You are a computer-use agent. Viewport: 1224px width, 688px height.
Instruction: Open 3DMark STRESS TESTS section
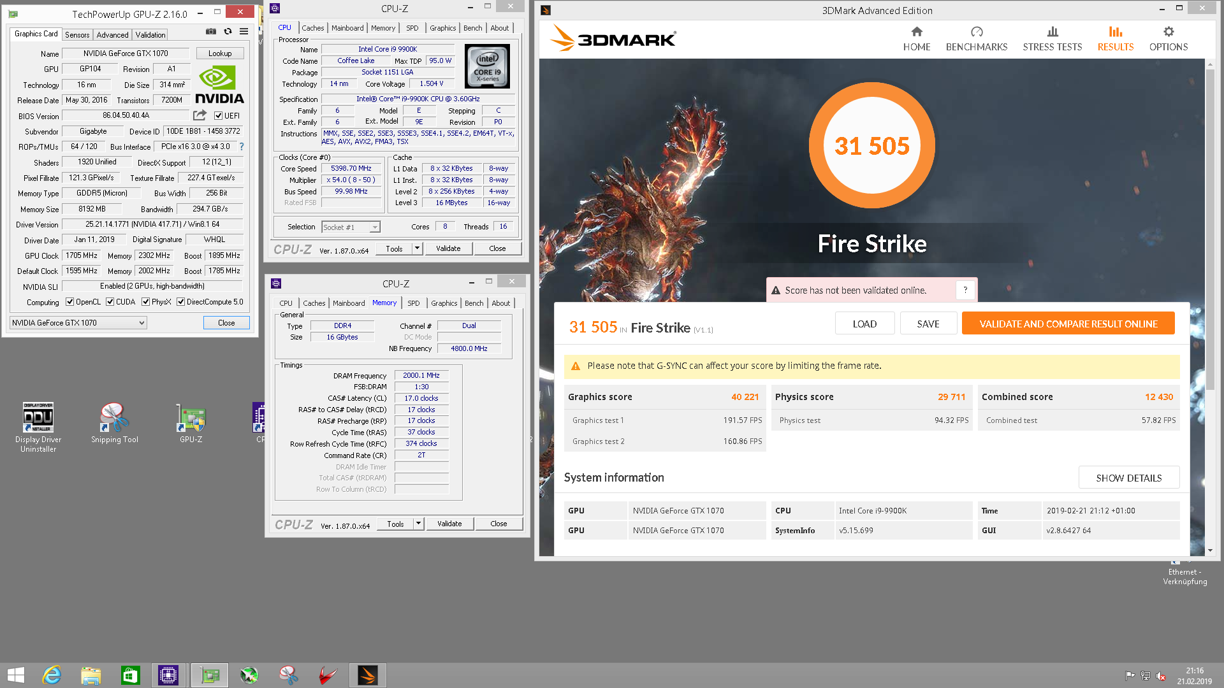point(1053,39)
